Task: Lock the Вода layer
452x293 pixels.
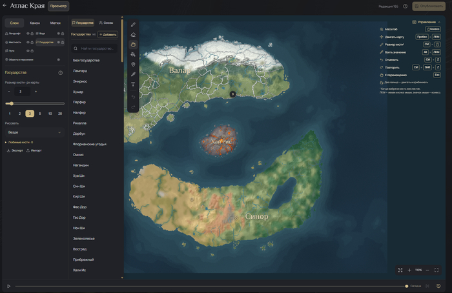Action: pyautogui.click(x=63, y=34)
